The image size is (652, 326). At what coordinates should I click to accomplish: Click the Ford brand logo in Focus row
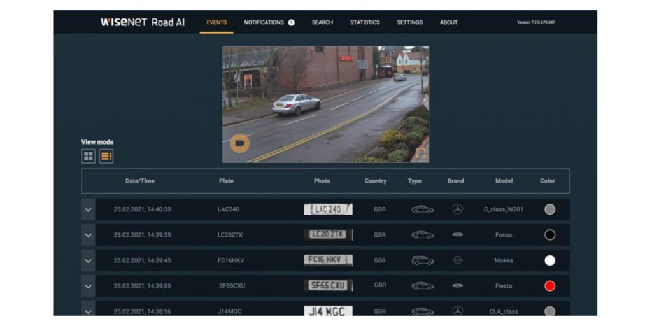[457, 235]
